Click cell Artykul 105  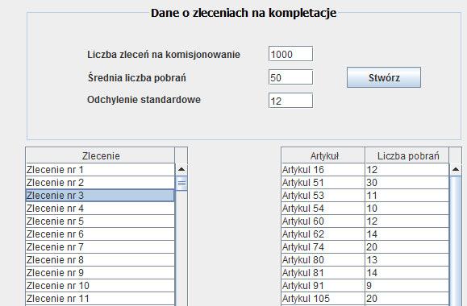323,298
